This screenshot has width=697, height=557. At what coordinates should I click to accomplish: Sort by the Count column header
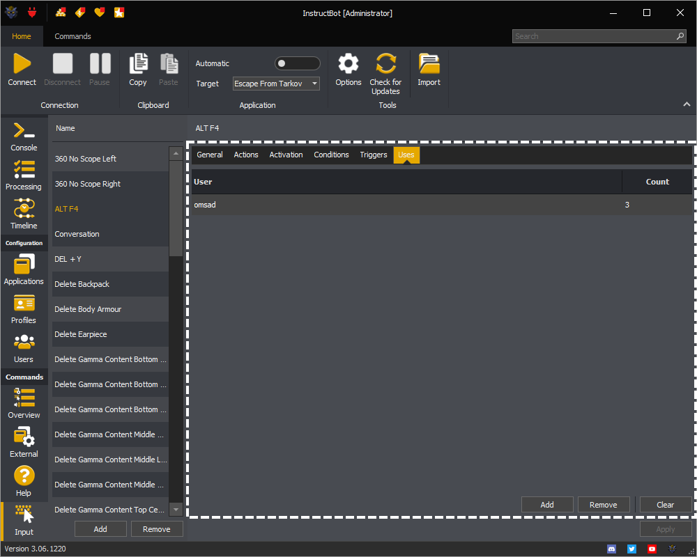(x=657, y=182)
